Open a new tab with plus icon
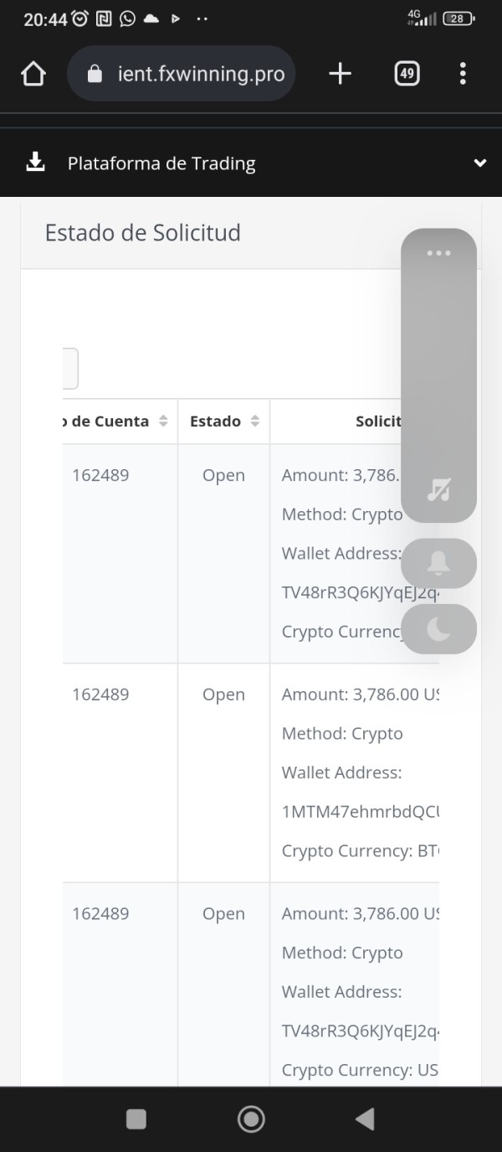The height and width of the screenshot is (1152, 502). tap(340, 74)
